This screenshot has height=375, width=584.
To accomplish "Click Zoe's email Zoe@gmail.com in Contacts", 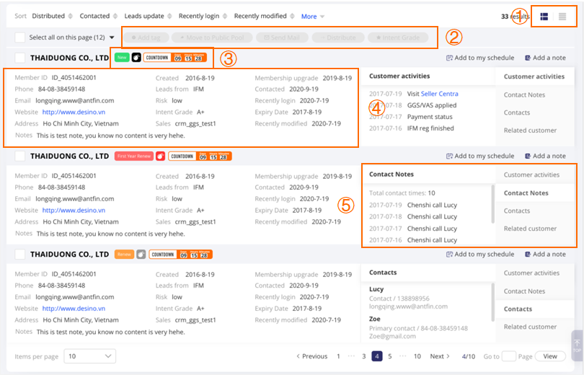I will click(x=392, y=336).
